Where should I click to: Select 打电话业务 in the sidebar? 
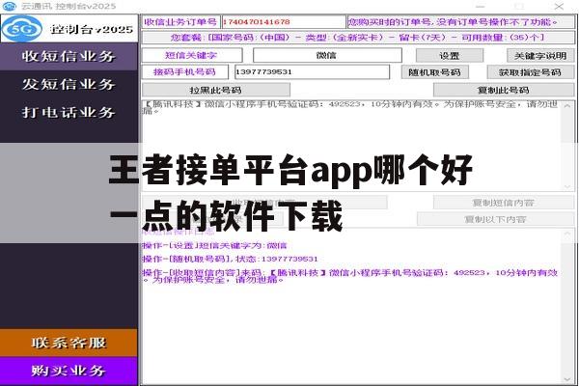coord(69,112)
